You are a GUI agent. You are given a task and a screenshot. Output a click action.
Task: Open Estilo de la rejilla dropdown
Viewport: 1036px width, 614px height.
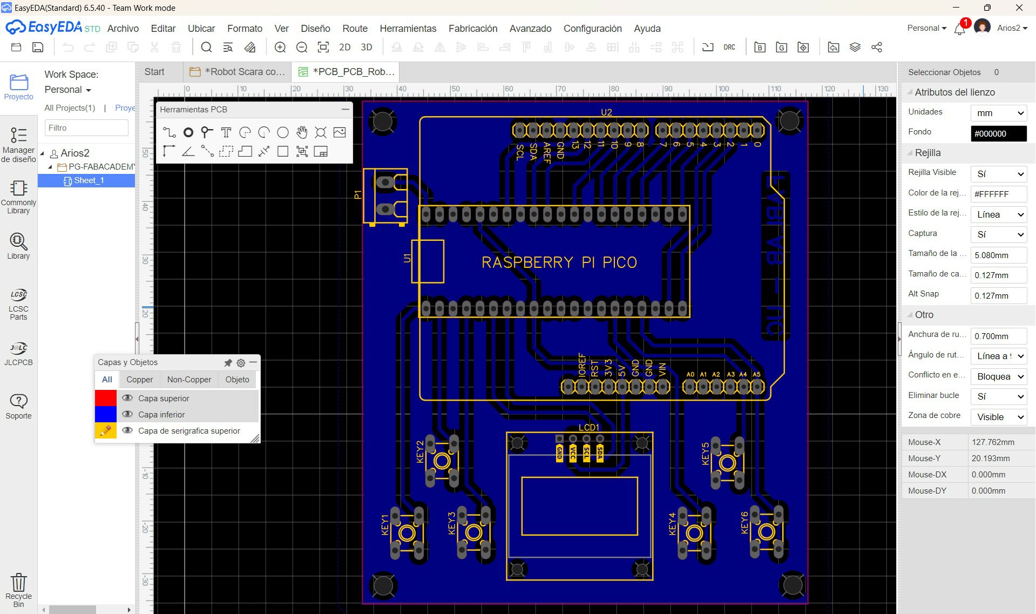point(999,214)
